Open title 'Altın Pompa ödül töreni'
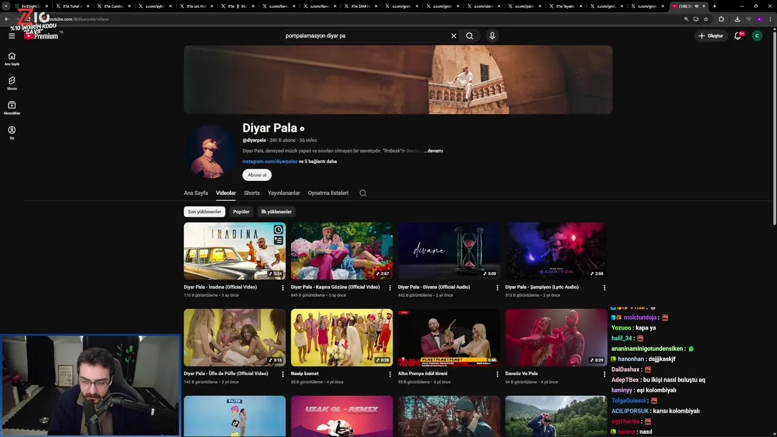777x437 pixels. 422,374
